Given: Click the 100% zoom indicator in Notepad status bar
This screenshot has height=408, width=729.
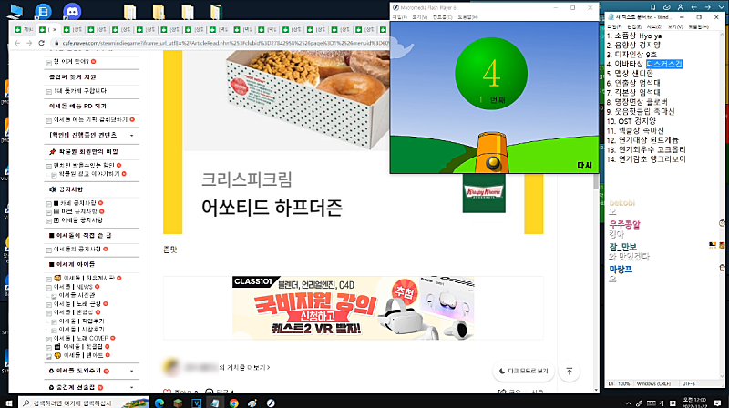Looking at the screenshot, I should coord(623,383).
